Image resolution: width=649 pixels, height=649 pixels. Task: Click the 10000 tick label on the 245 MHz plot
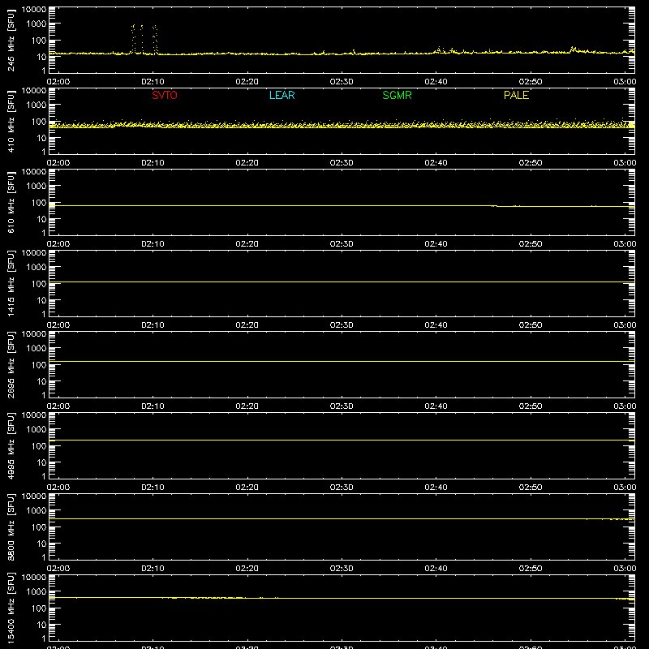pos(34,10)
